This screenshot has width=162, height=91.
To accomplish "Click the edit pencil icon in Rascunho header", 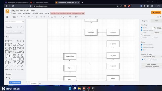I will (21, 27).
